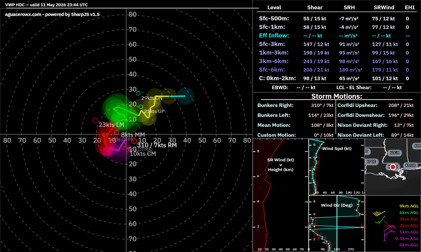Click the 'Sfc-6km:' row label
421x252 pixels.
pos(272,70)
